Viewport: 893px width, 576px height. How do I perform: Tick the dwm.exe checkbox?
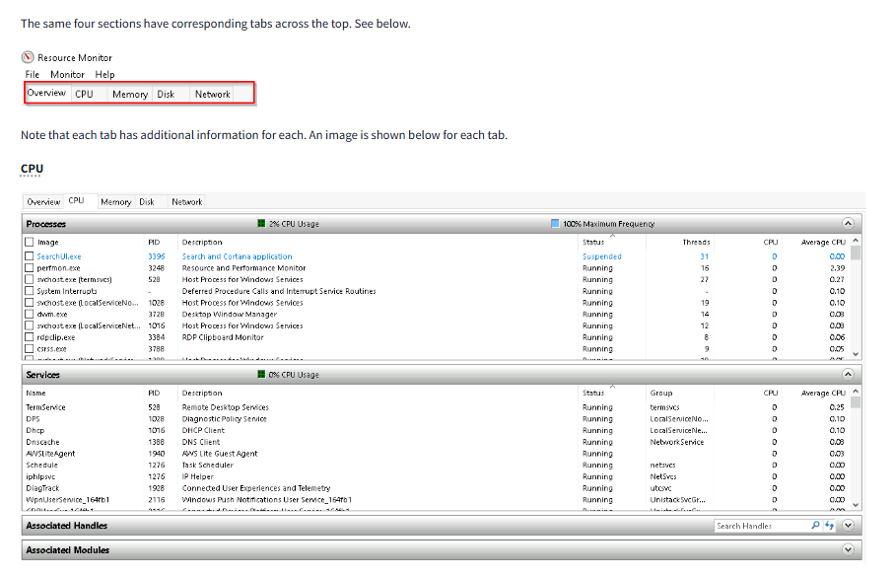30,315
